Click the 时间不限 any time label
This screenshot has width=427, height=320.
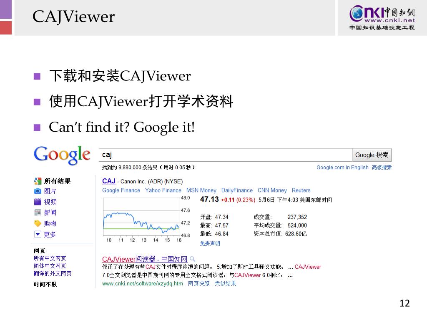tap(45, 284)
